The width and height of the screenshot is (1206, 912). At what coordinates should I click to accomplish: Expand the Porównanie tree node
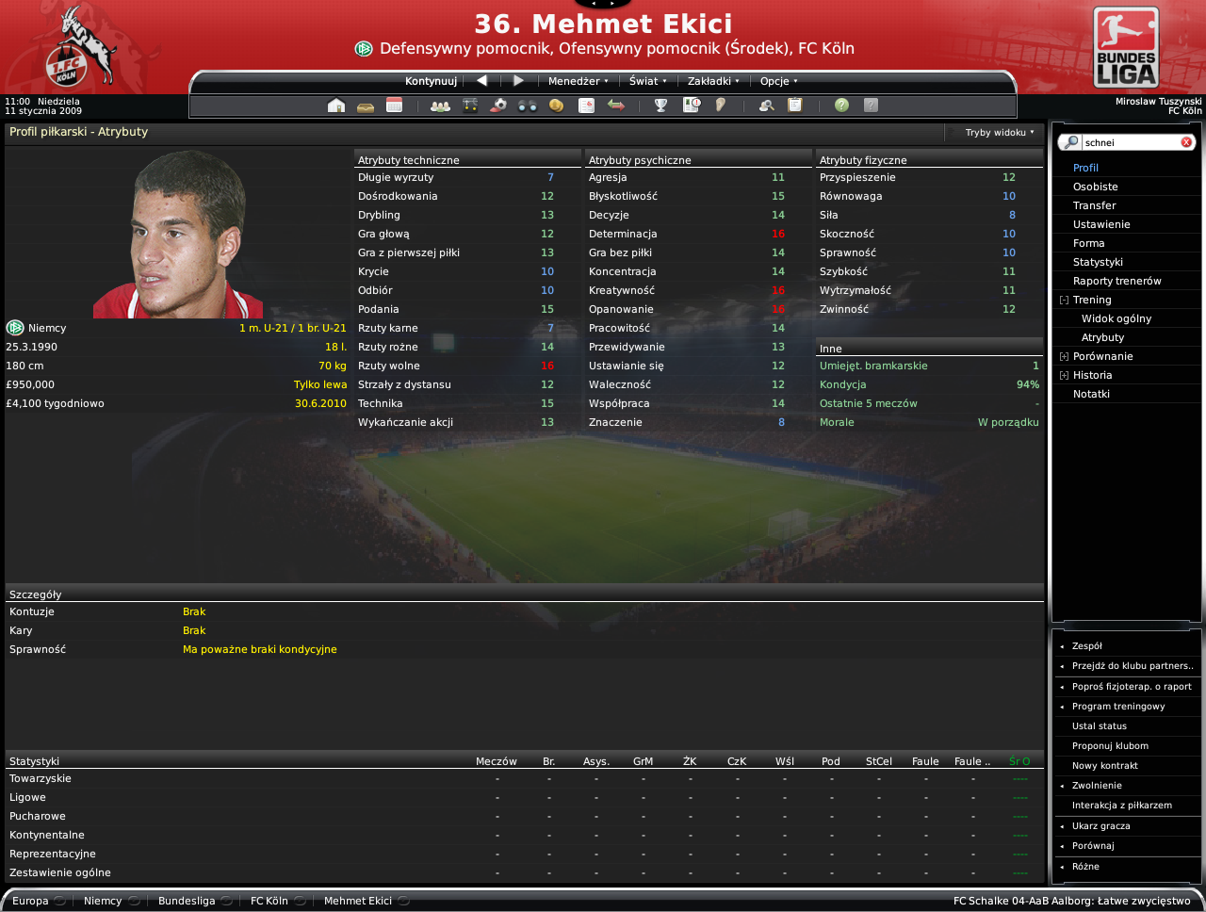(x=1064, y=356)
